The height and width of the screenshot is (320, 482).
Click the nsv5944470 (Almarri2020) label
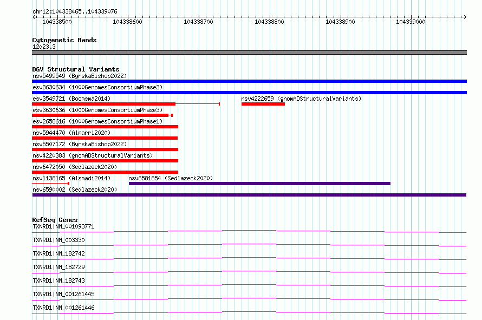point(71,133)
